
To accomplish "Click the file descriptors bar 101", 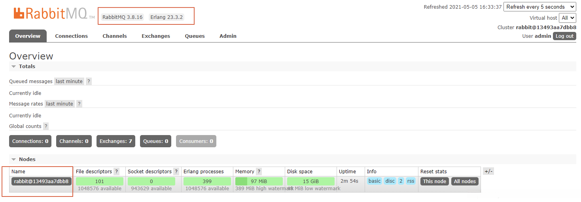I will (100, 182).
